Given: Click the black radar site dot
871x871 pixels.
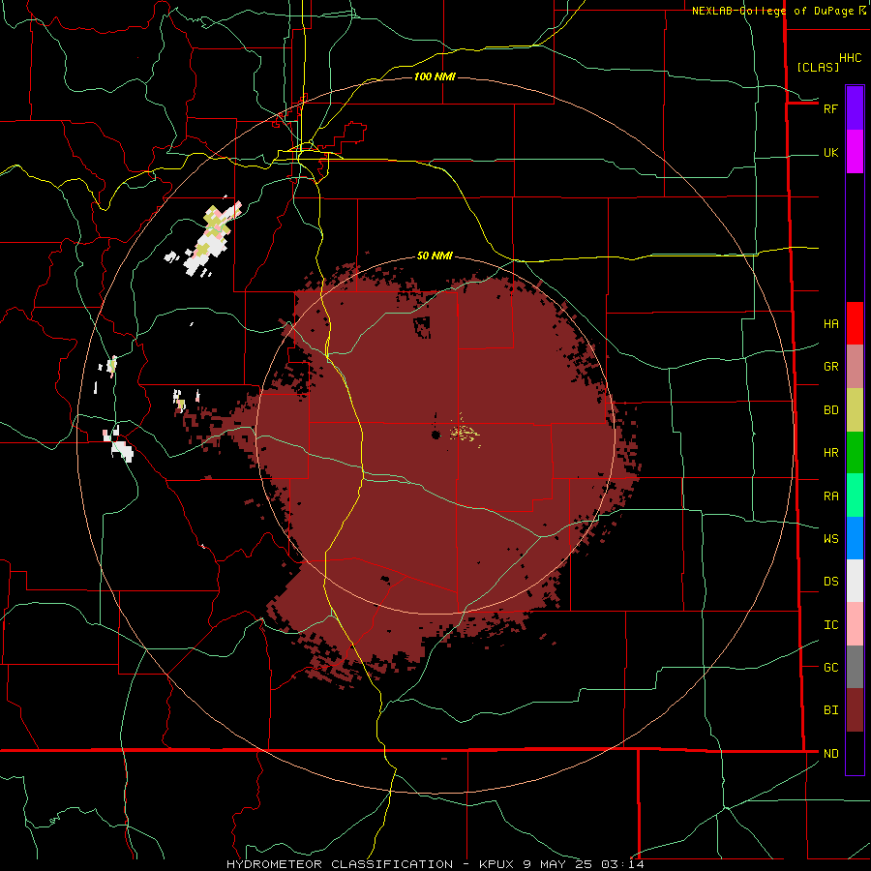Looking at the screenshot, I should (x=436, y=435).
